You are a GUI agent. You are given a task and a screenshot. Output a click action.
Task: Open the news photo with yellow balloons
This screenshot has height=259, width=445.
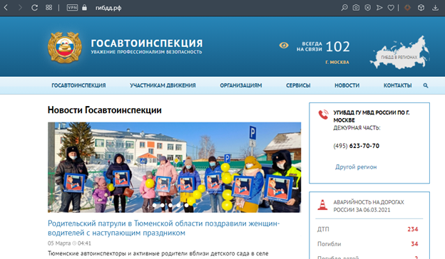pos(174,167)
